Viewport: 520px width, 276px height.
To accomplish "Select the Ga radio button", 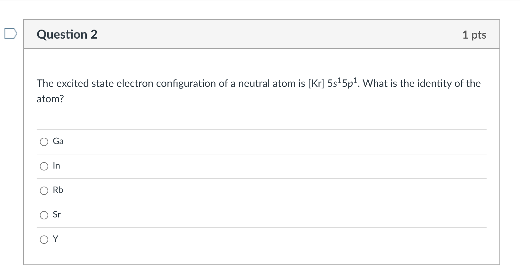I will 44,142.
